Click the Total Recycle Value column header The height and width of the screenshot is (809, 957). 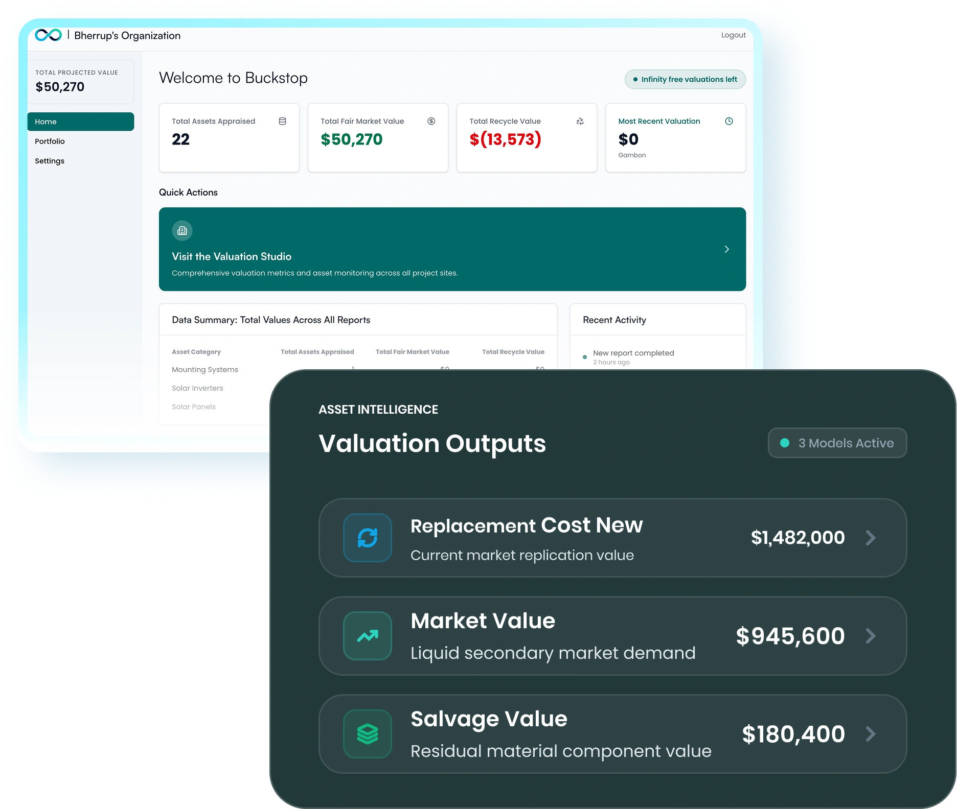(513, 352)
